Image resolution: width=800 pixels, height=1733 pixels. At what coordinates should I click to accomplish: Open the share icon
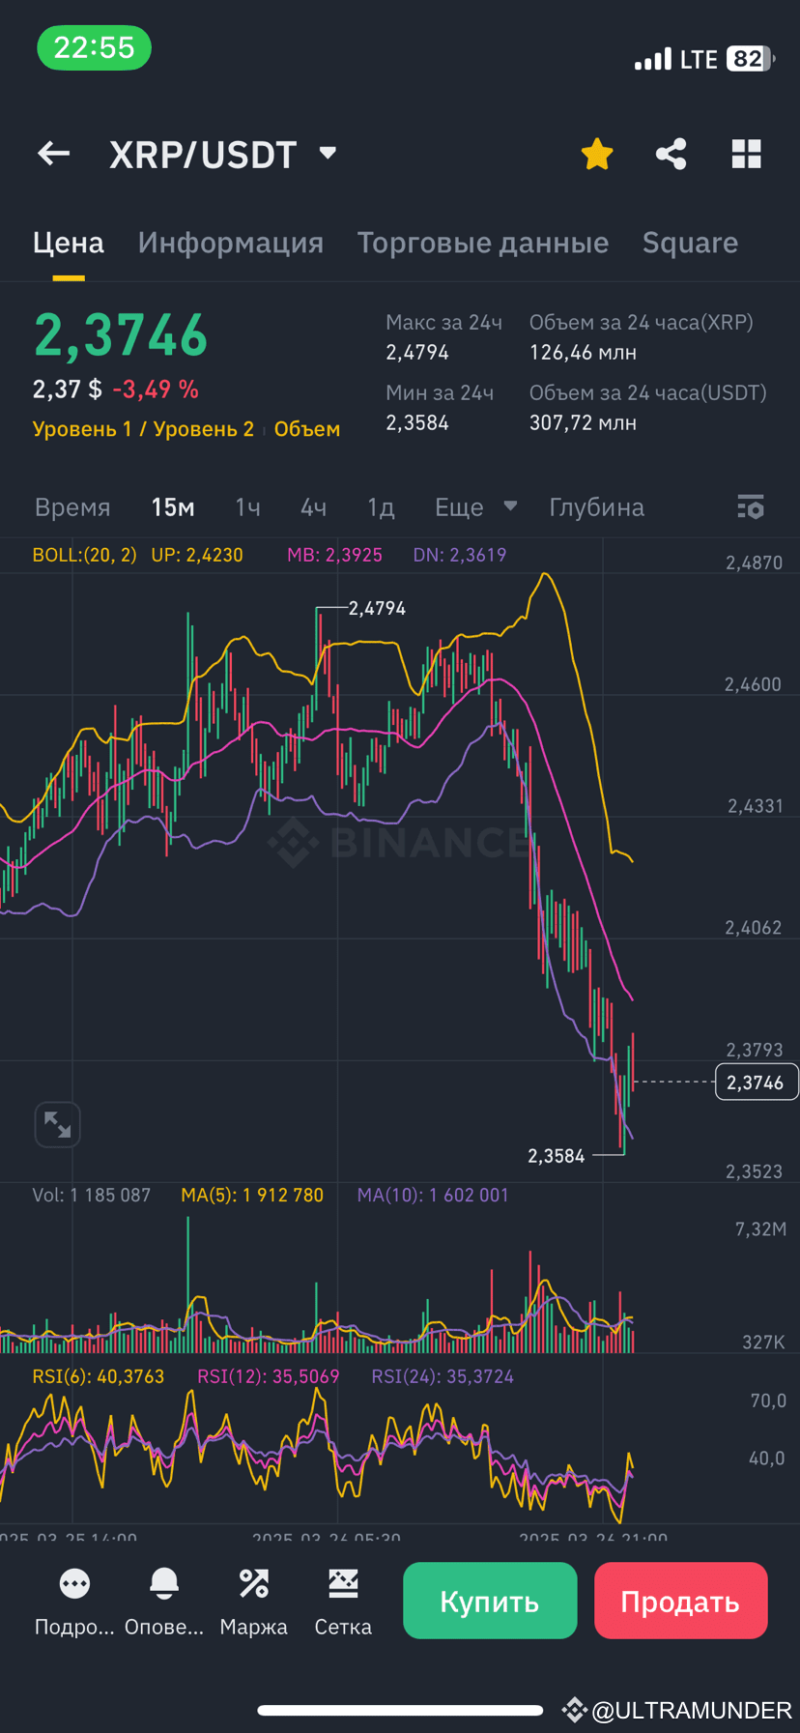pyautogui.click(x=671, y=154)
